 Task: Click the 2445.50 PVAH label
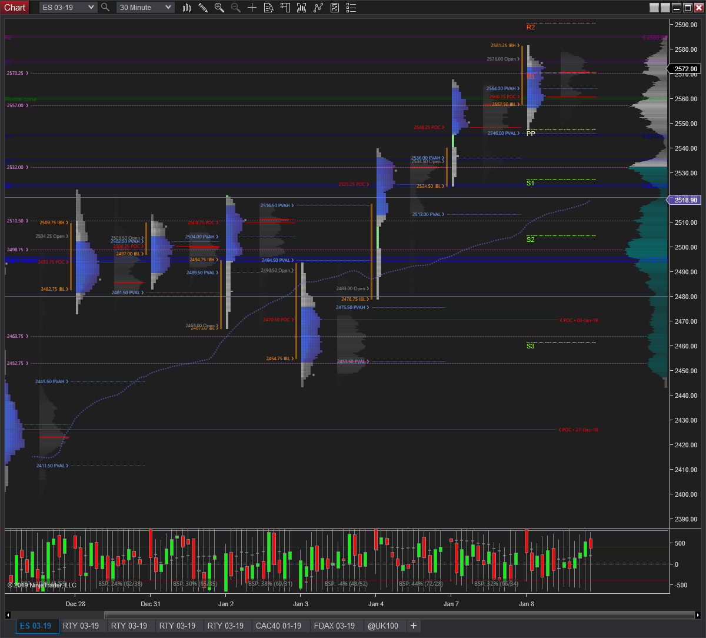[52, 381]
